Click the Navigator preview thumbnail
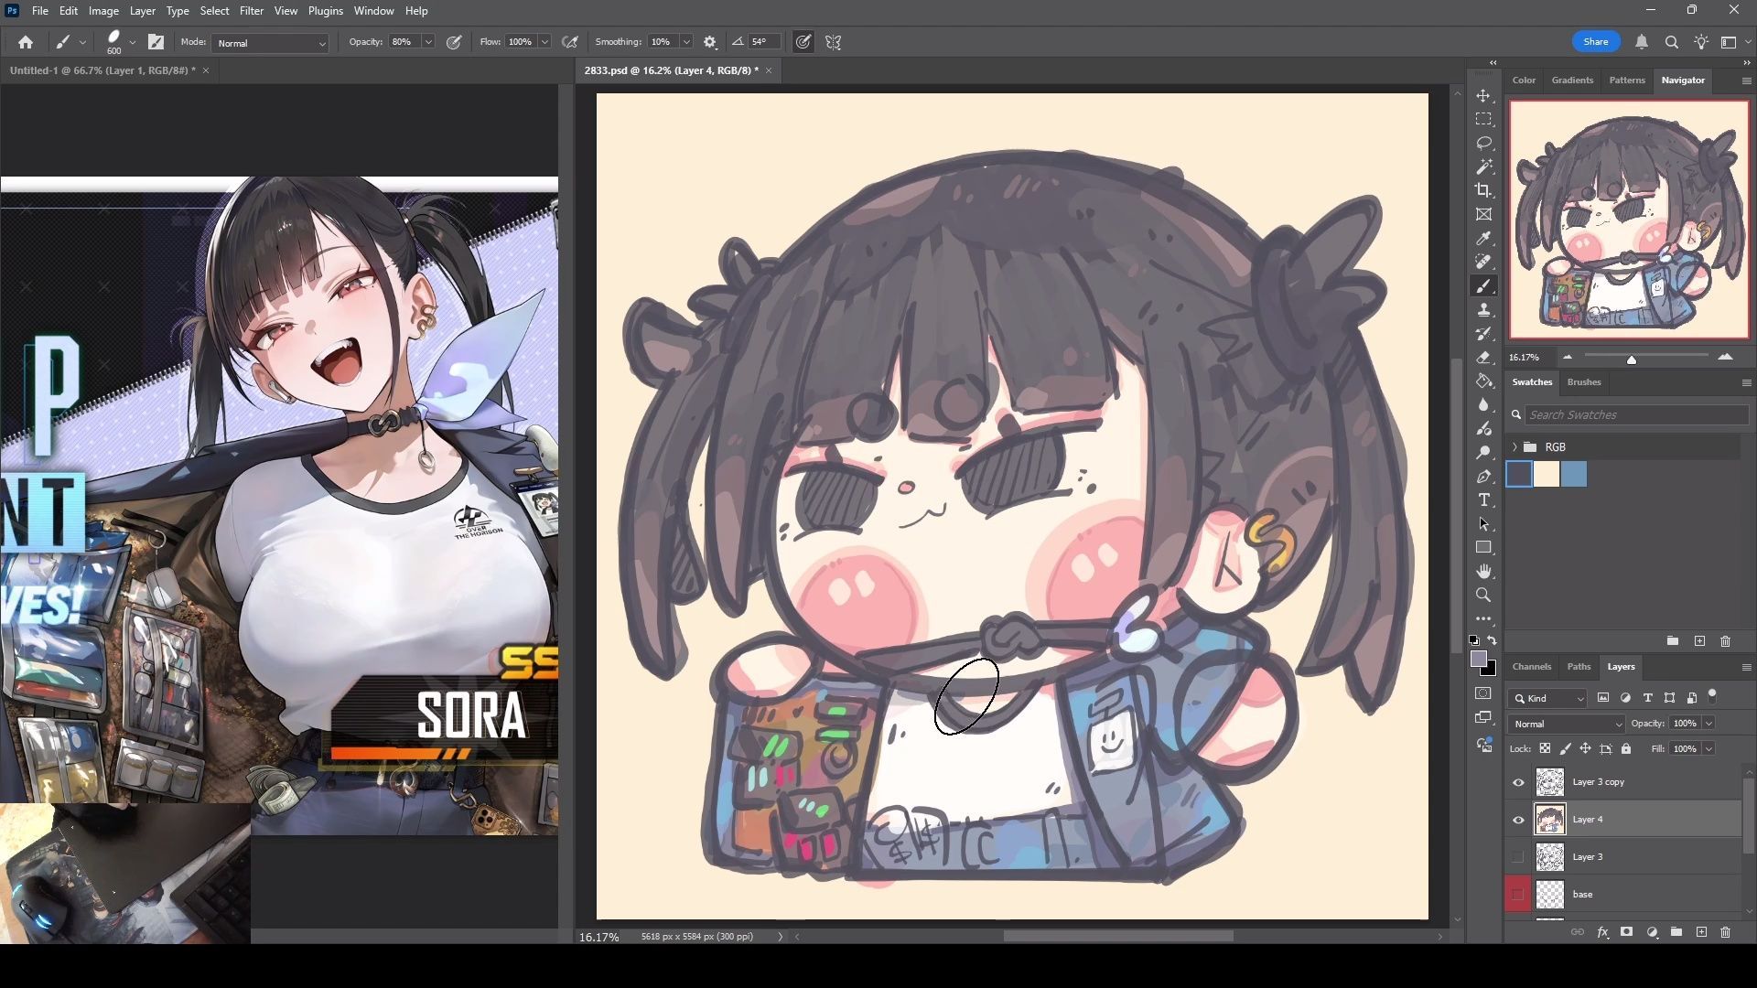1757x988 pixels. pyautogui.click(x=1628, y=220)
